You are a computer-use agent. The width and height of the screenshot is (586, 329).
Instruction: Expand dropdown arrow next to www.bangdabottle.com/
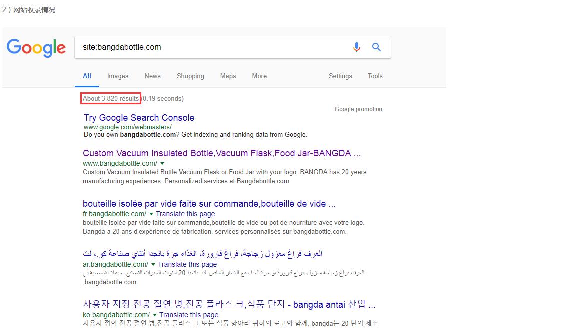point(162,163)
